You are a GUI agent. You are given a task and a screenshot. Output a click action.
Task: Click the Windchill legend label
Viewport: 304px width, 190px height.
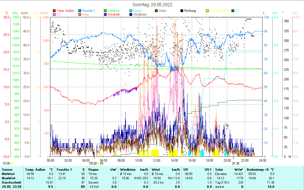tap(113, 14)
